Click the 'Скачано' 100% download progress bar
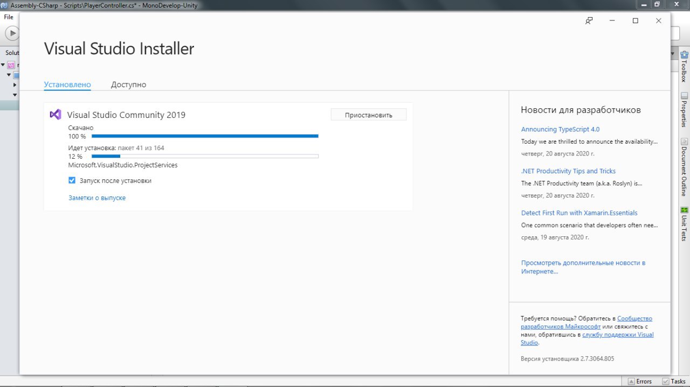This screenshot has width=690, height=387. [205, 136]
